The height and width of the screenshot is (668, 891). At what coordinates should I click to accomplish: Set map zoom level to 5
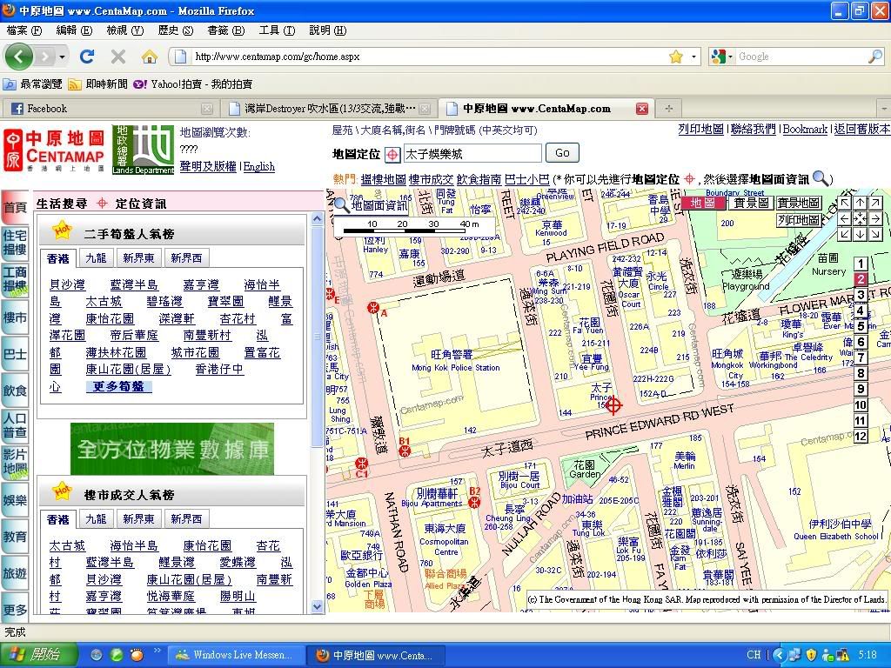click(x=861, y=327)
